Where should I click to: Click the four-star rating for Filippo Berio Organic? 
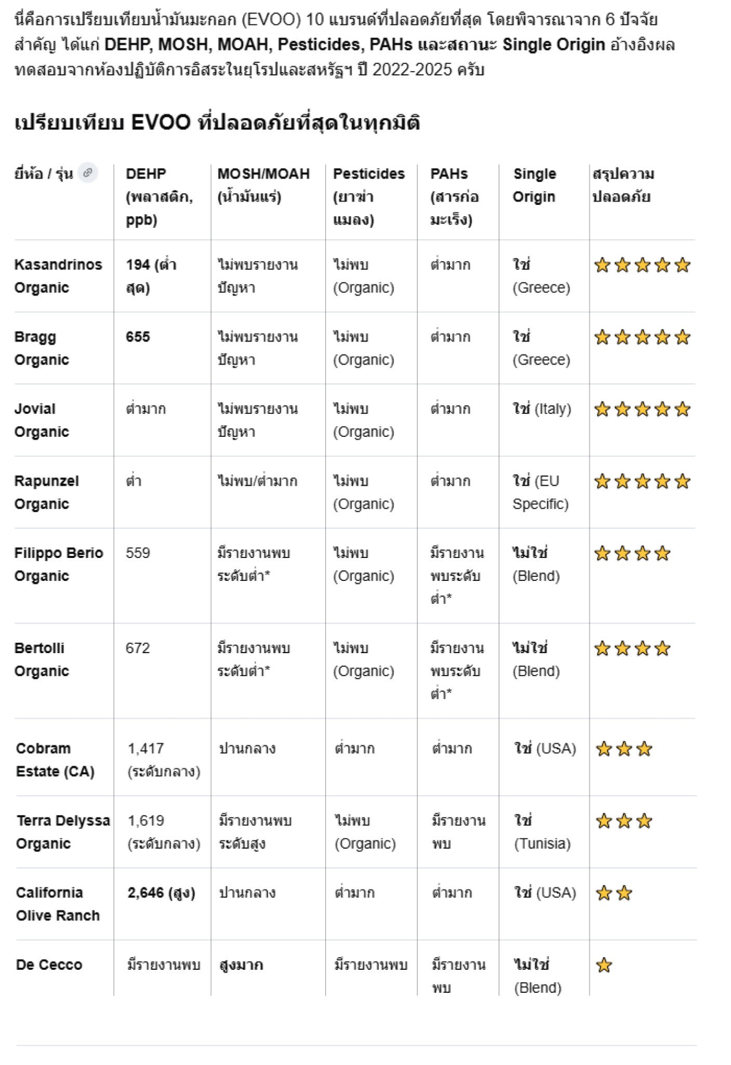(x=632, y=554)
